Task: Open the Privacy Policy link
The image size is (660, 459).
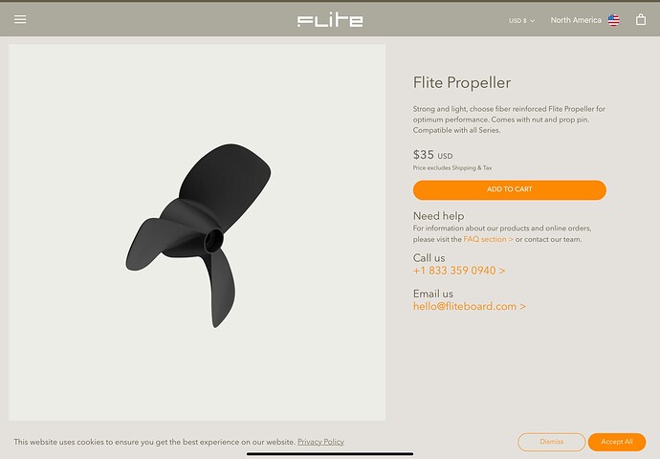Action: 320,442
